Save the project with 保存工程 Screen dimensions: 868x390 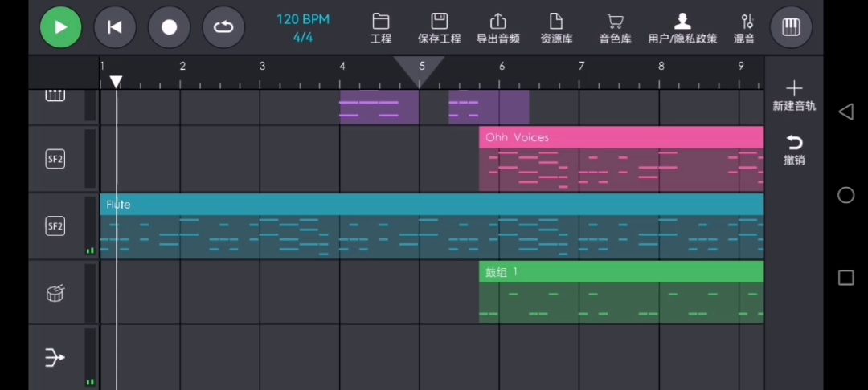(x=439, y=28)
